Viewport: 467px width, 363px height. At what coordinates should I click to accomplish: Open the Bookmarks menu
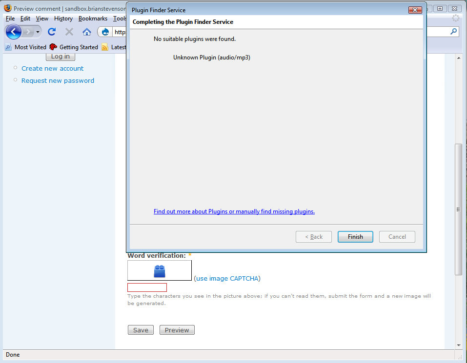(93, 18)
